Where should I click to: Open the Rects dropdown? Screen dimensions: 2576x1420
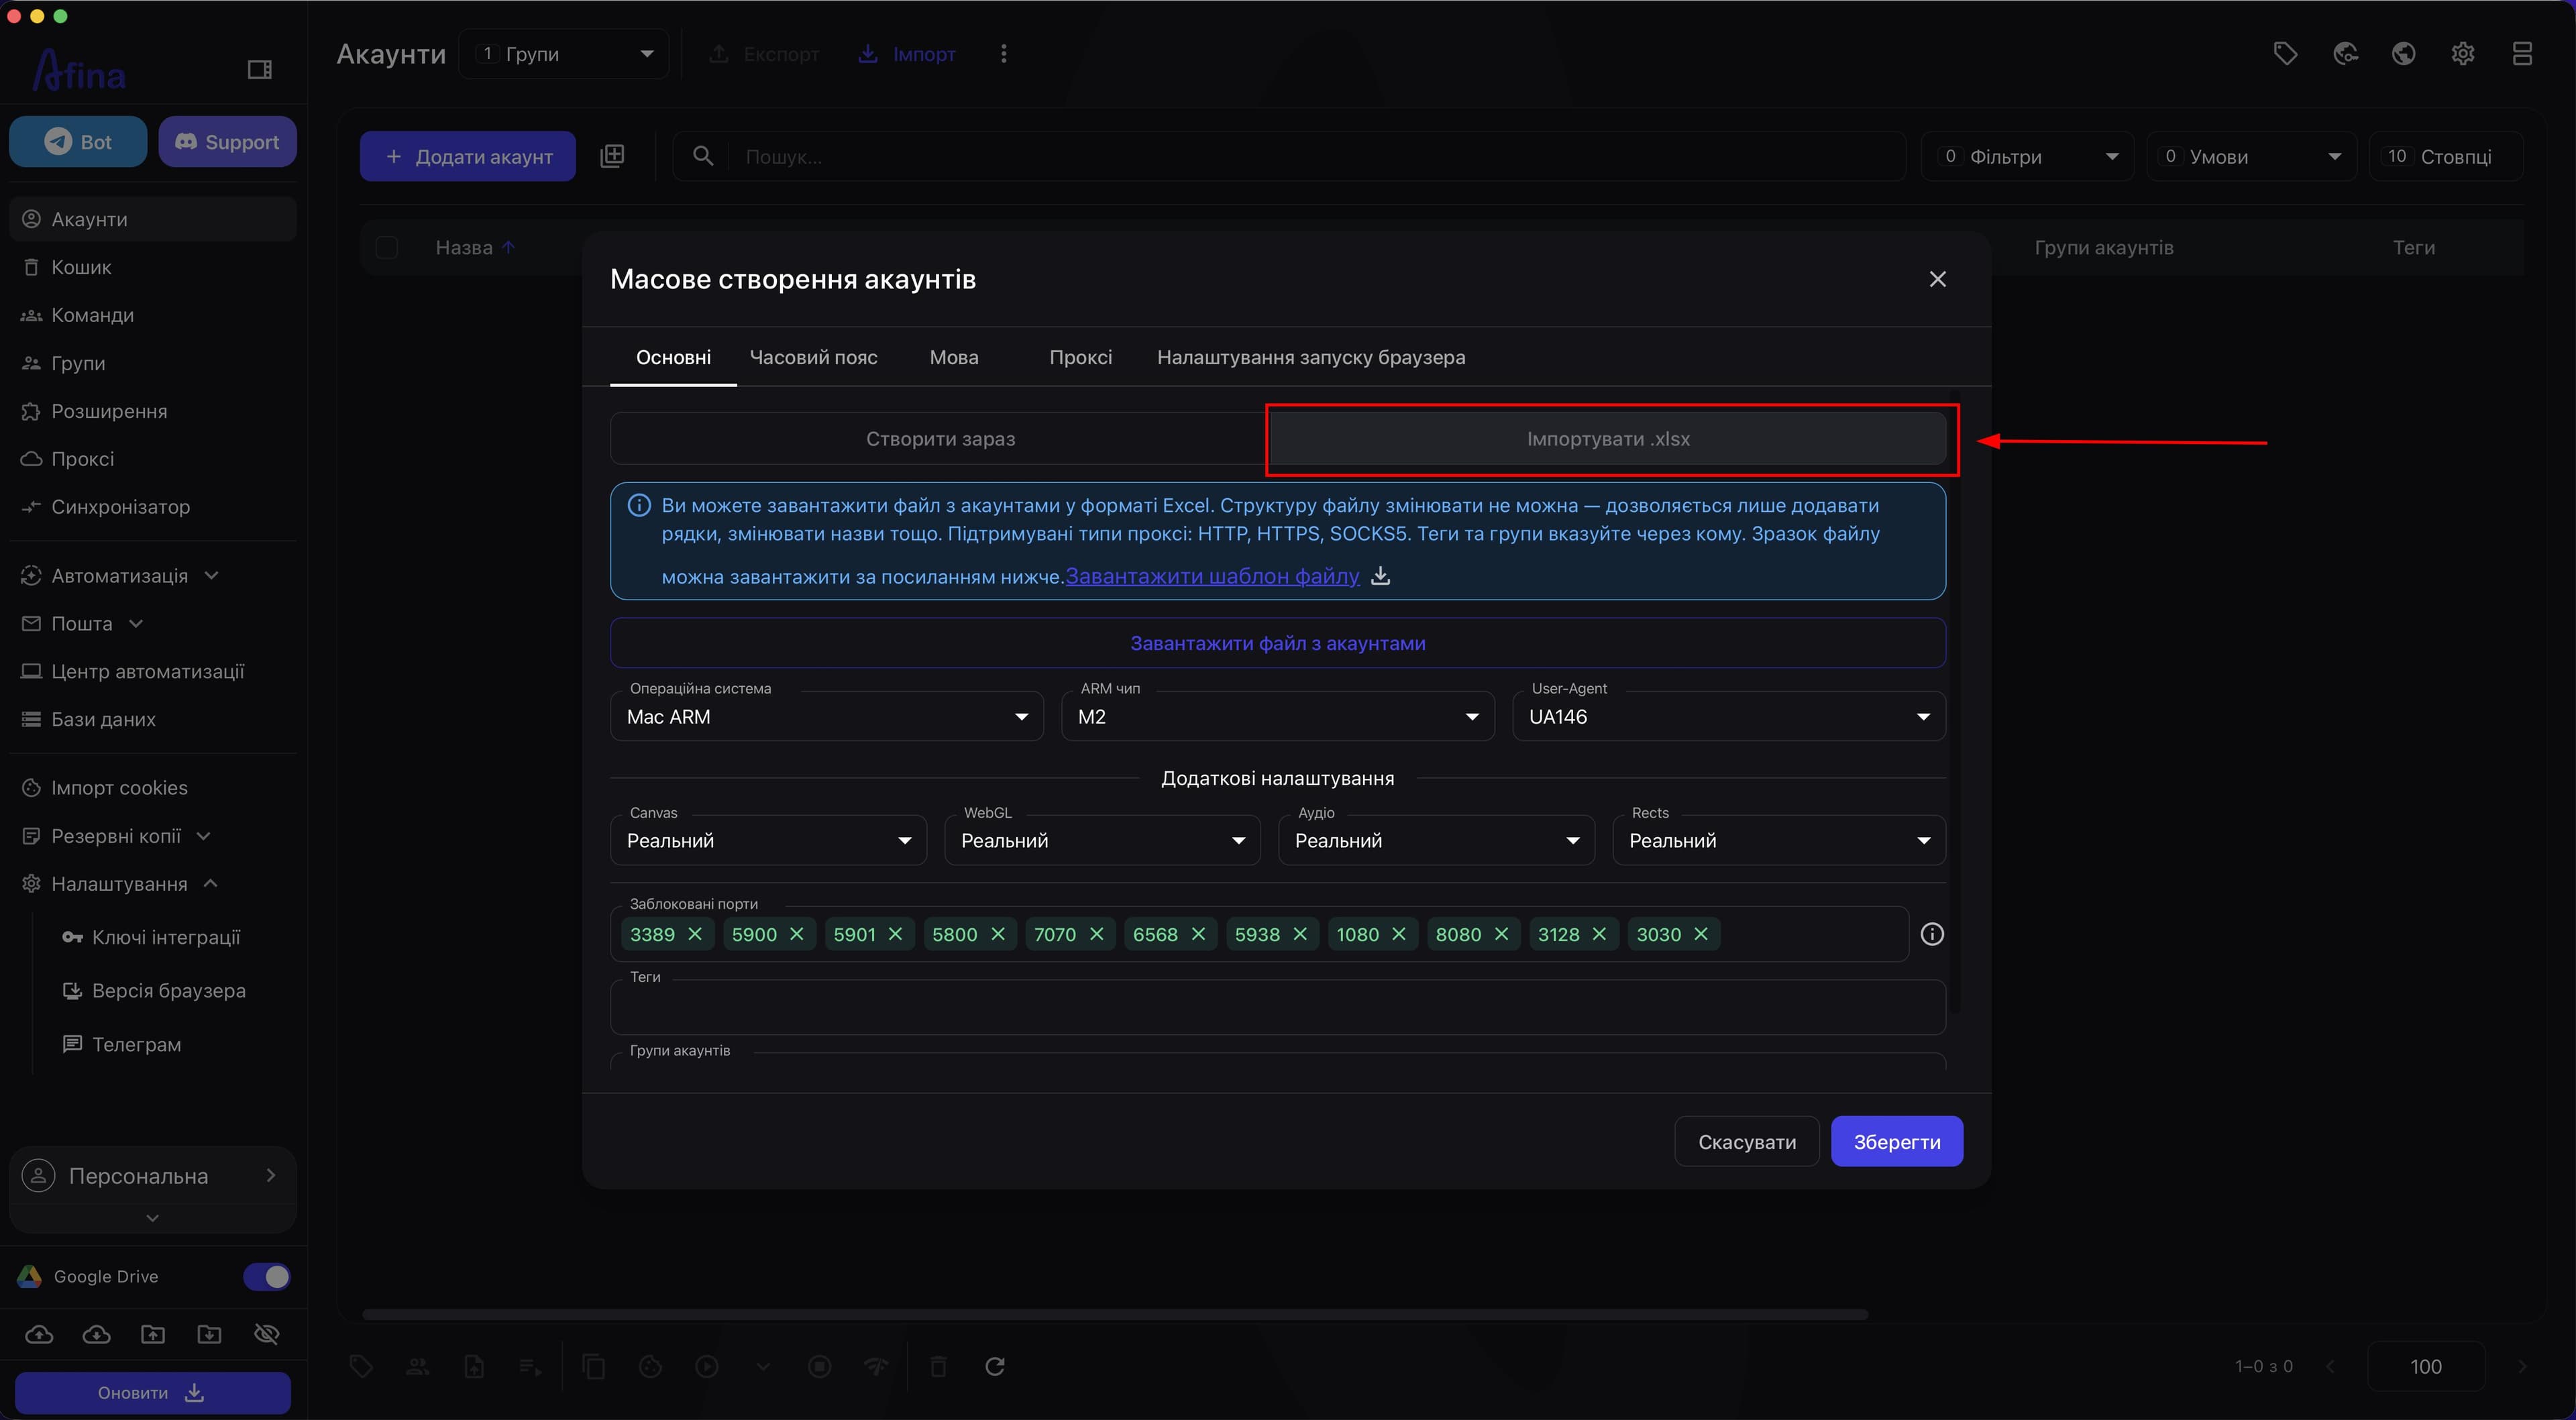click(x=1779, y=841)
